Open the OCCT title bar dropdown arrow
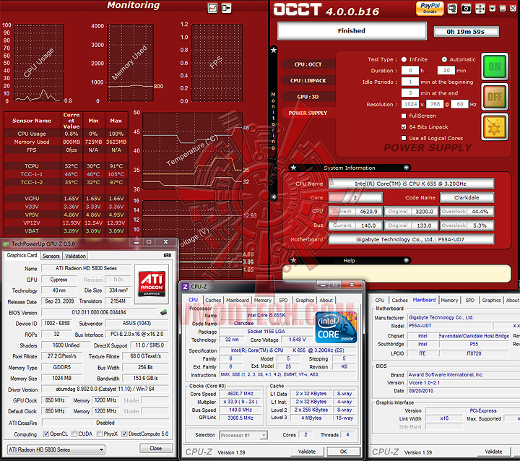 (493, 9)
